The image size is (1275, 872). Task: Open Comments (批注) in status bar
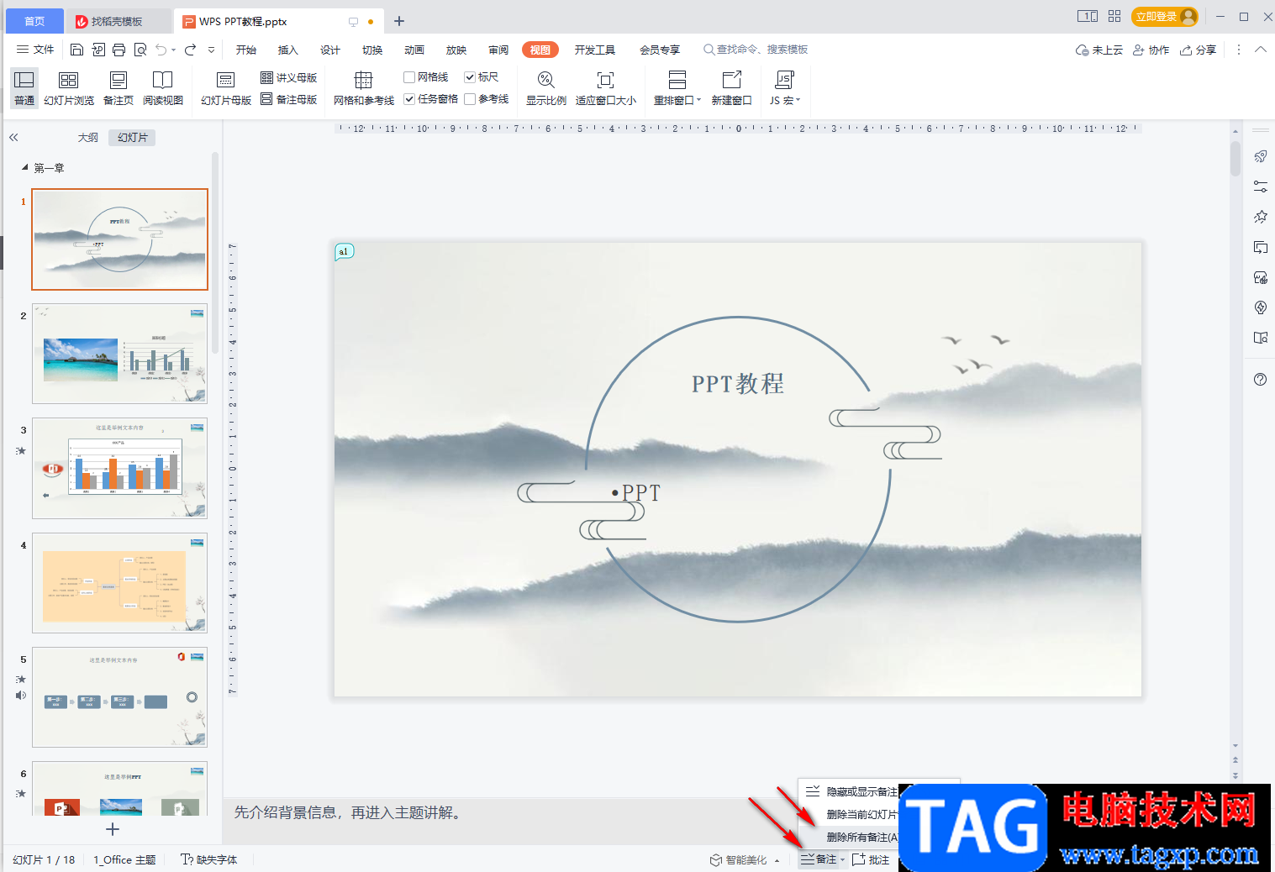[871, 859]
